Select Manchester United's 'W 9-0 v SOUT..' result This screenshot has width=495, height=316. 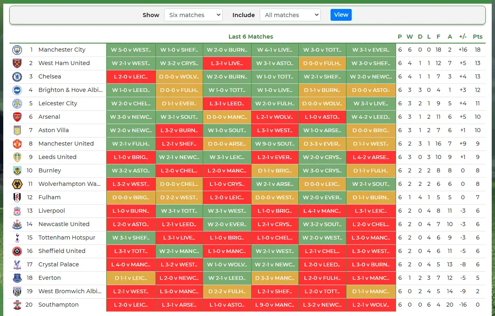coord(275,144)
